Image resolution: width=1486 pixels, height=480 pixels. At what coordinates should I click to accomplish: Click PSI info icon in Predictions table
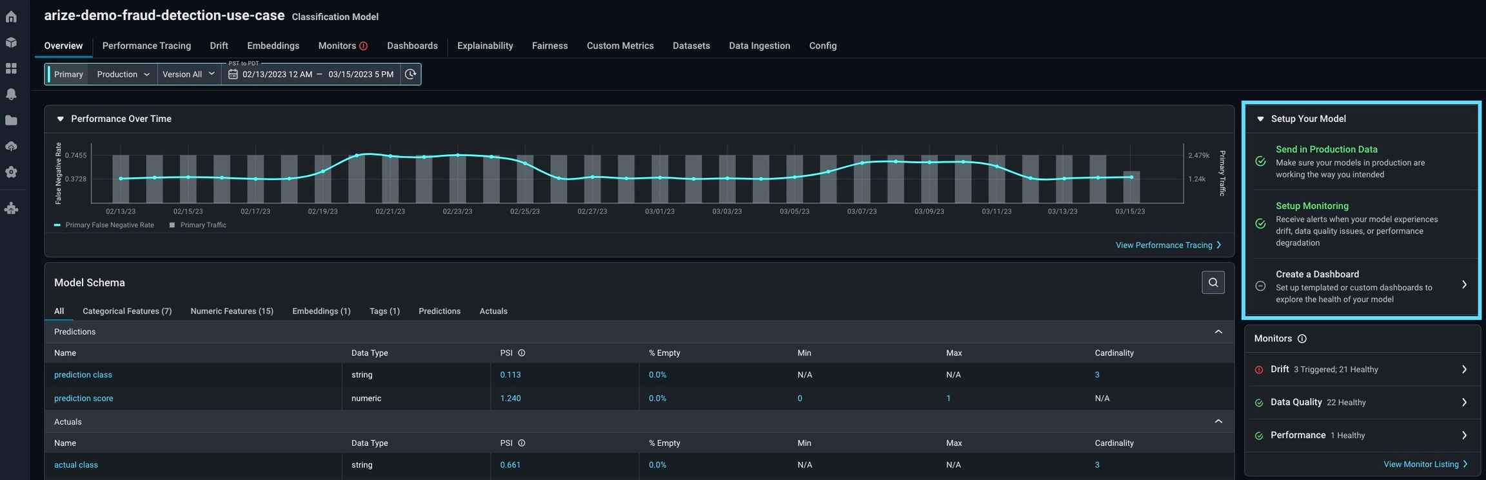click(522, 353)
